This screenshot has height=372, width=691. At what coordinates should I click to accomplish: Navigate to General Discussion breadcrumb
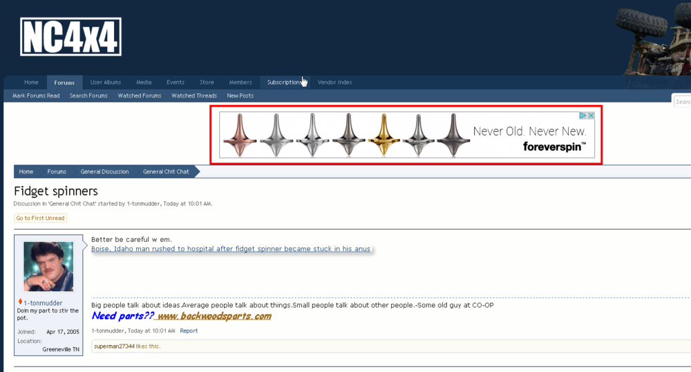coord(104,171)
